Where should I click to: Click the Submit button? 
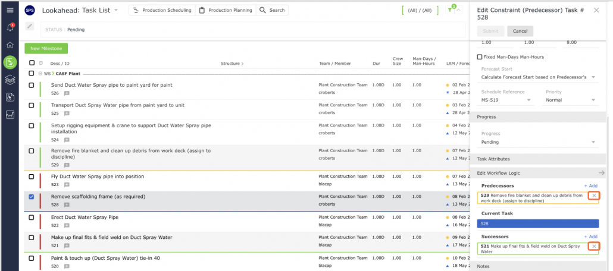point(490,31)
